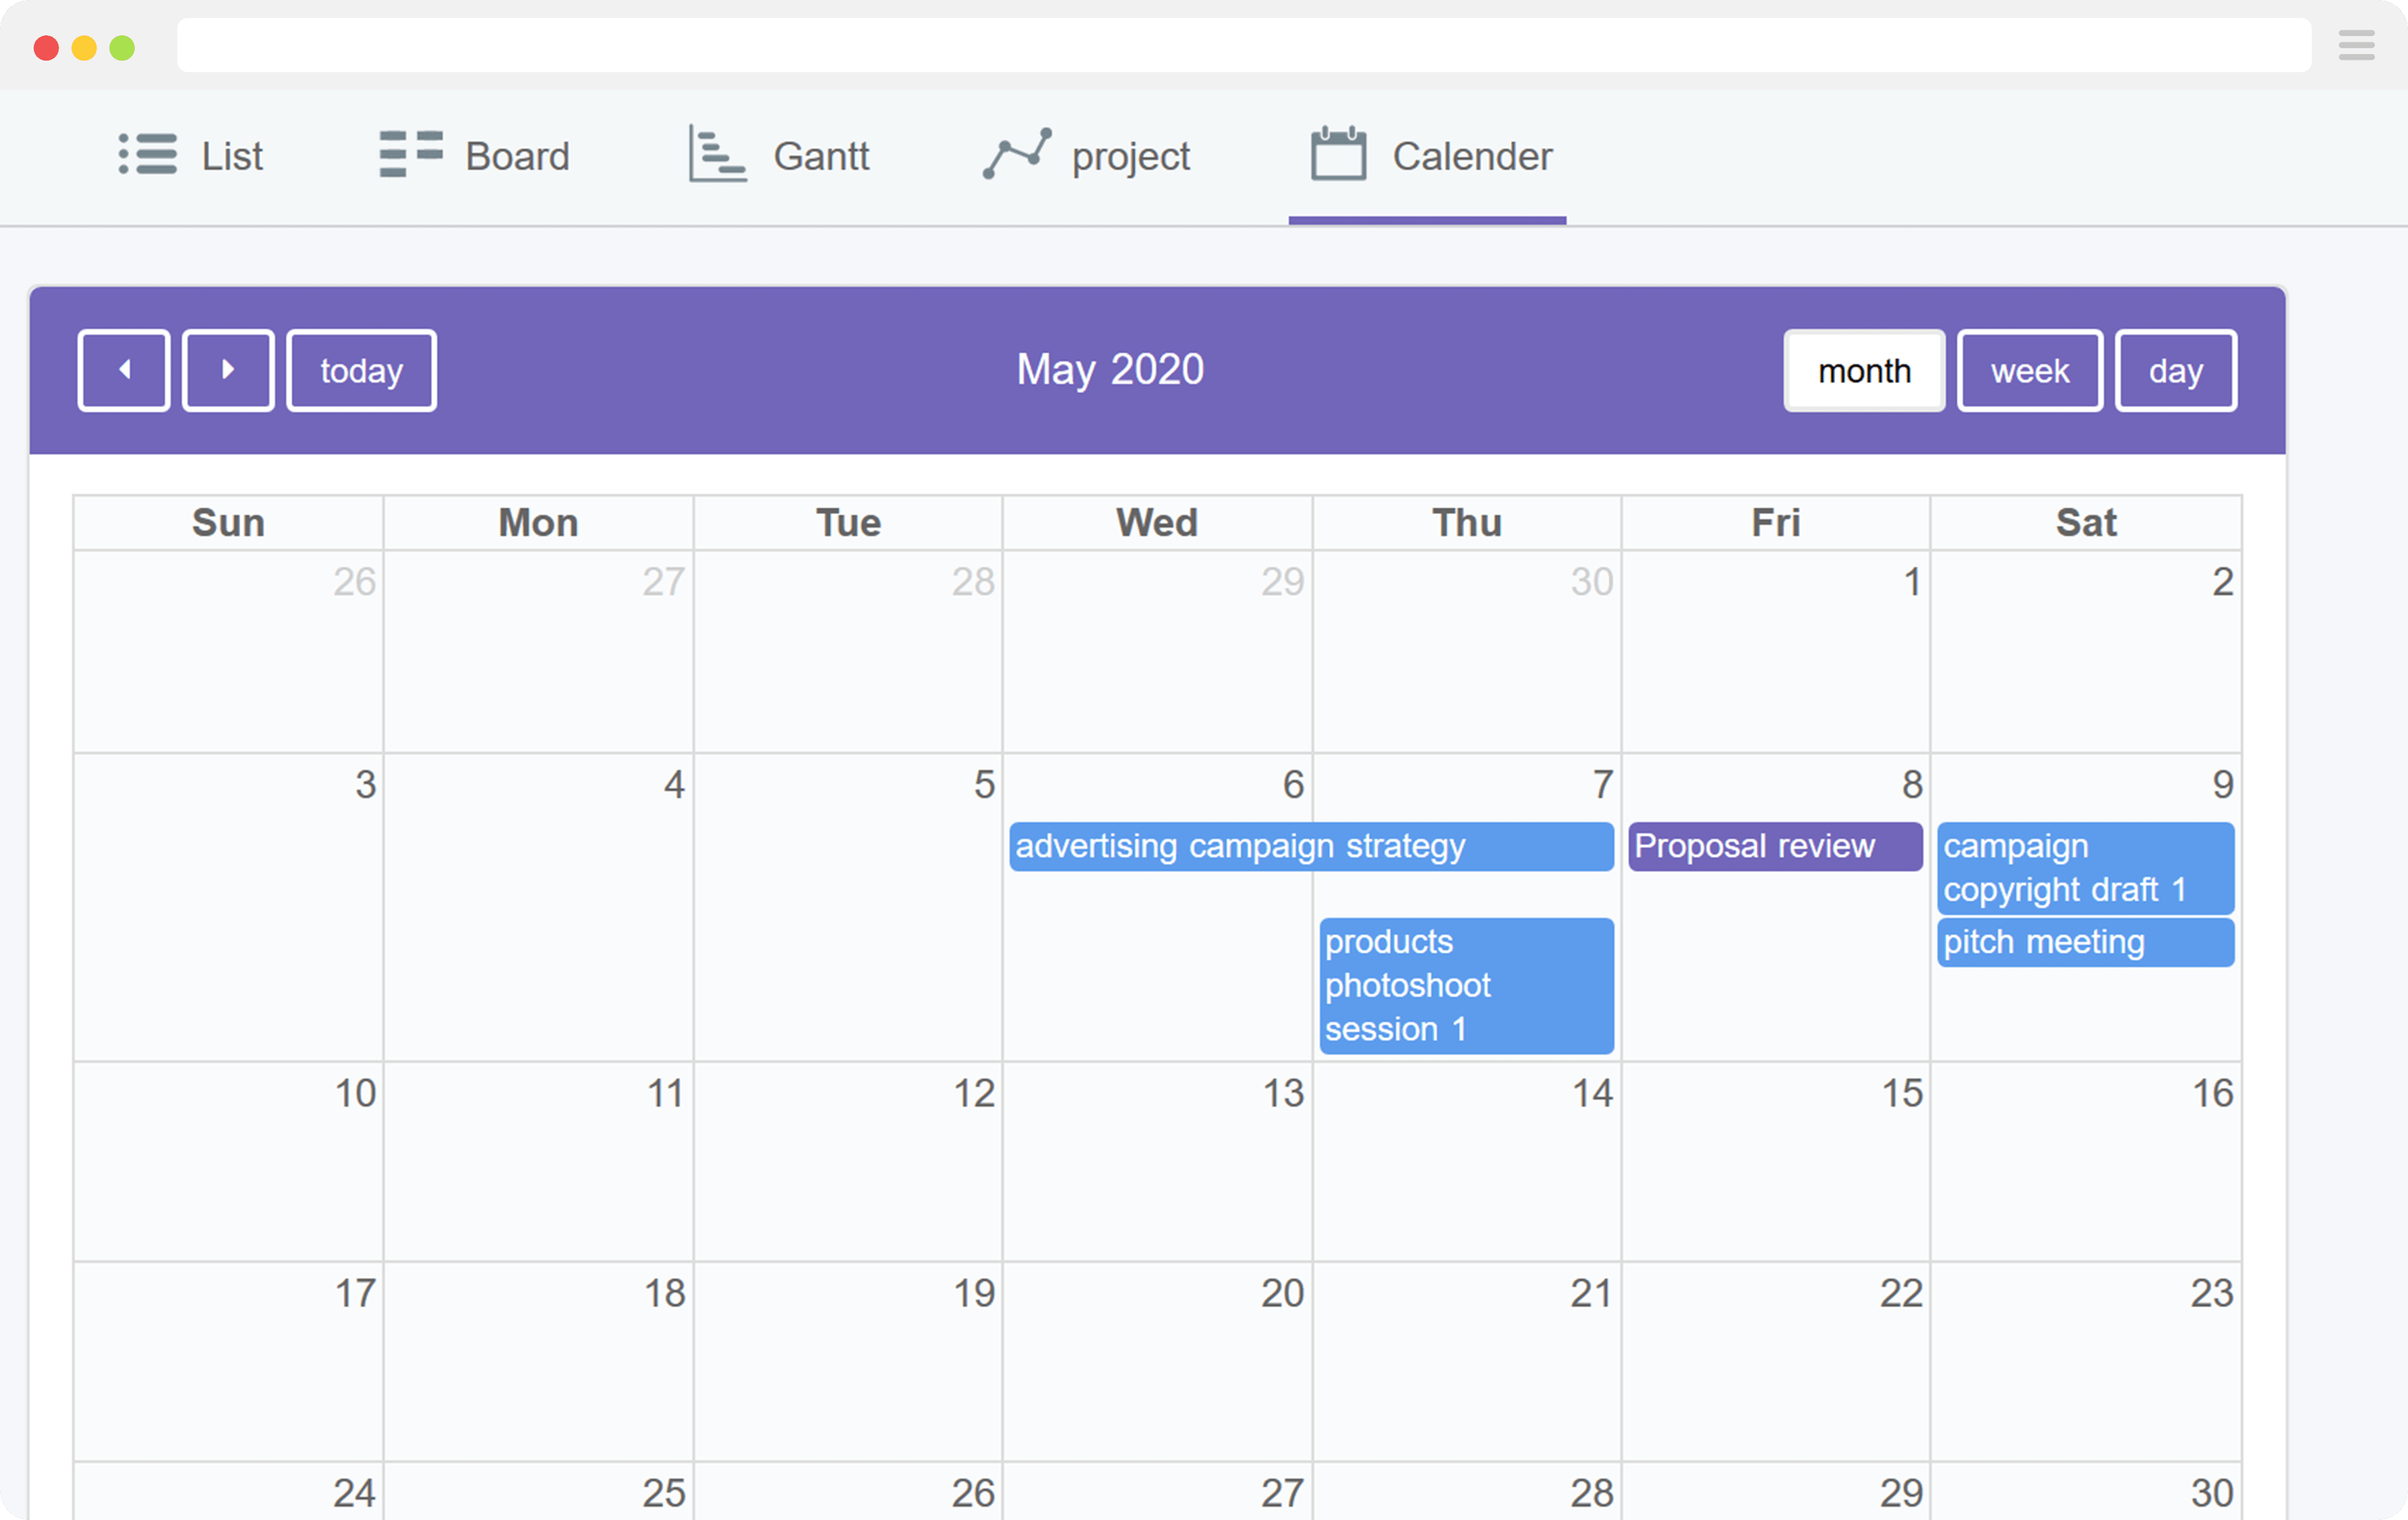2408x1520 pixels.
Task: Switch to day view
Action: coord(2175,370)
